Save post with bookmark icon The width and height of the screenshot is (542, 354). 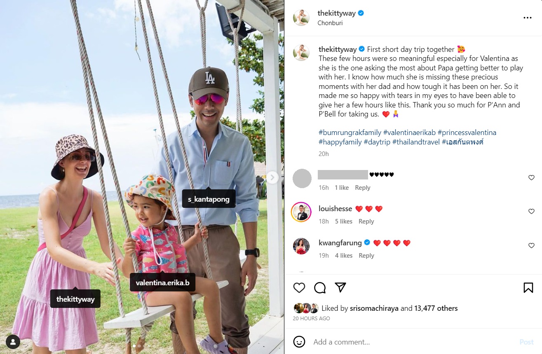point(528,287)
